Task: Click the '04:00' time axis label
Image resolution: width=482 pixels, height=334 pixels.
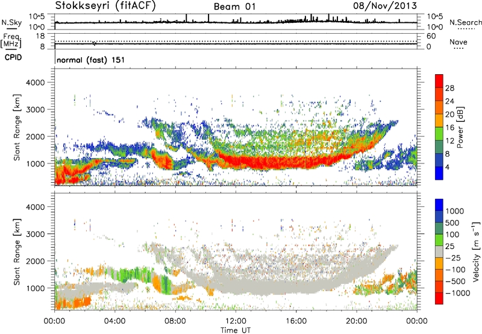Action: point(114,321)
